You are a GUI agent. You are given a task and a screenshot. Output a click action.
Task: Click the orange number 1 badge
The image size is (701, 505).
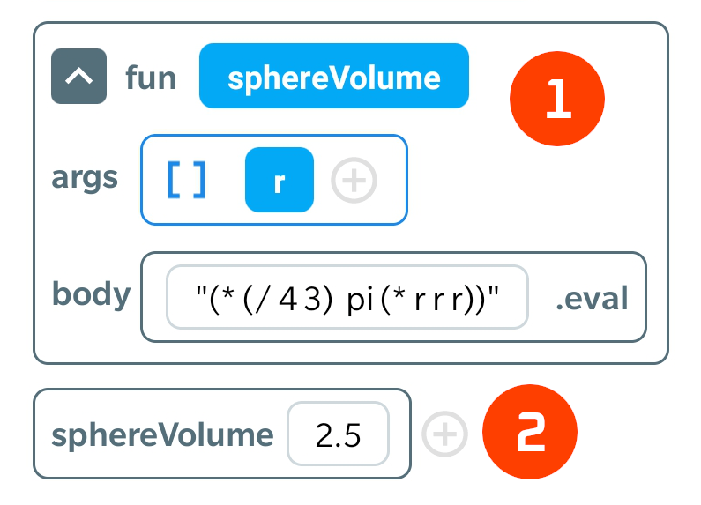click(556, 99)
